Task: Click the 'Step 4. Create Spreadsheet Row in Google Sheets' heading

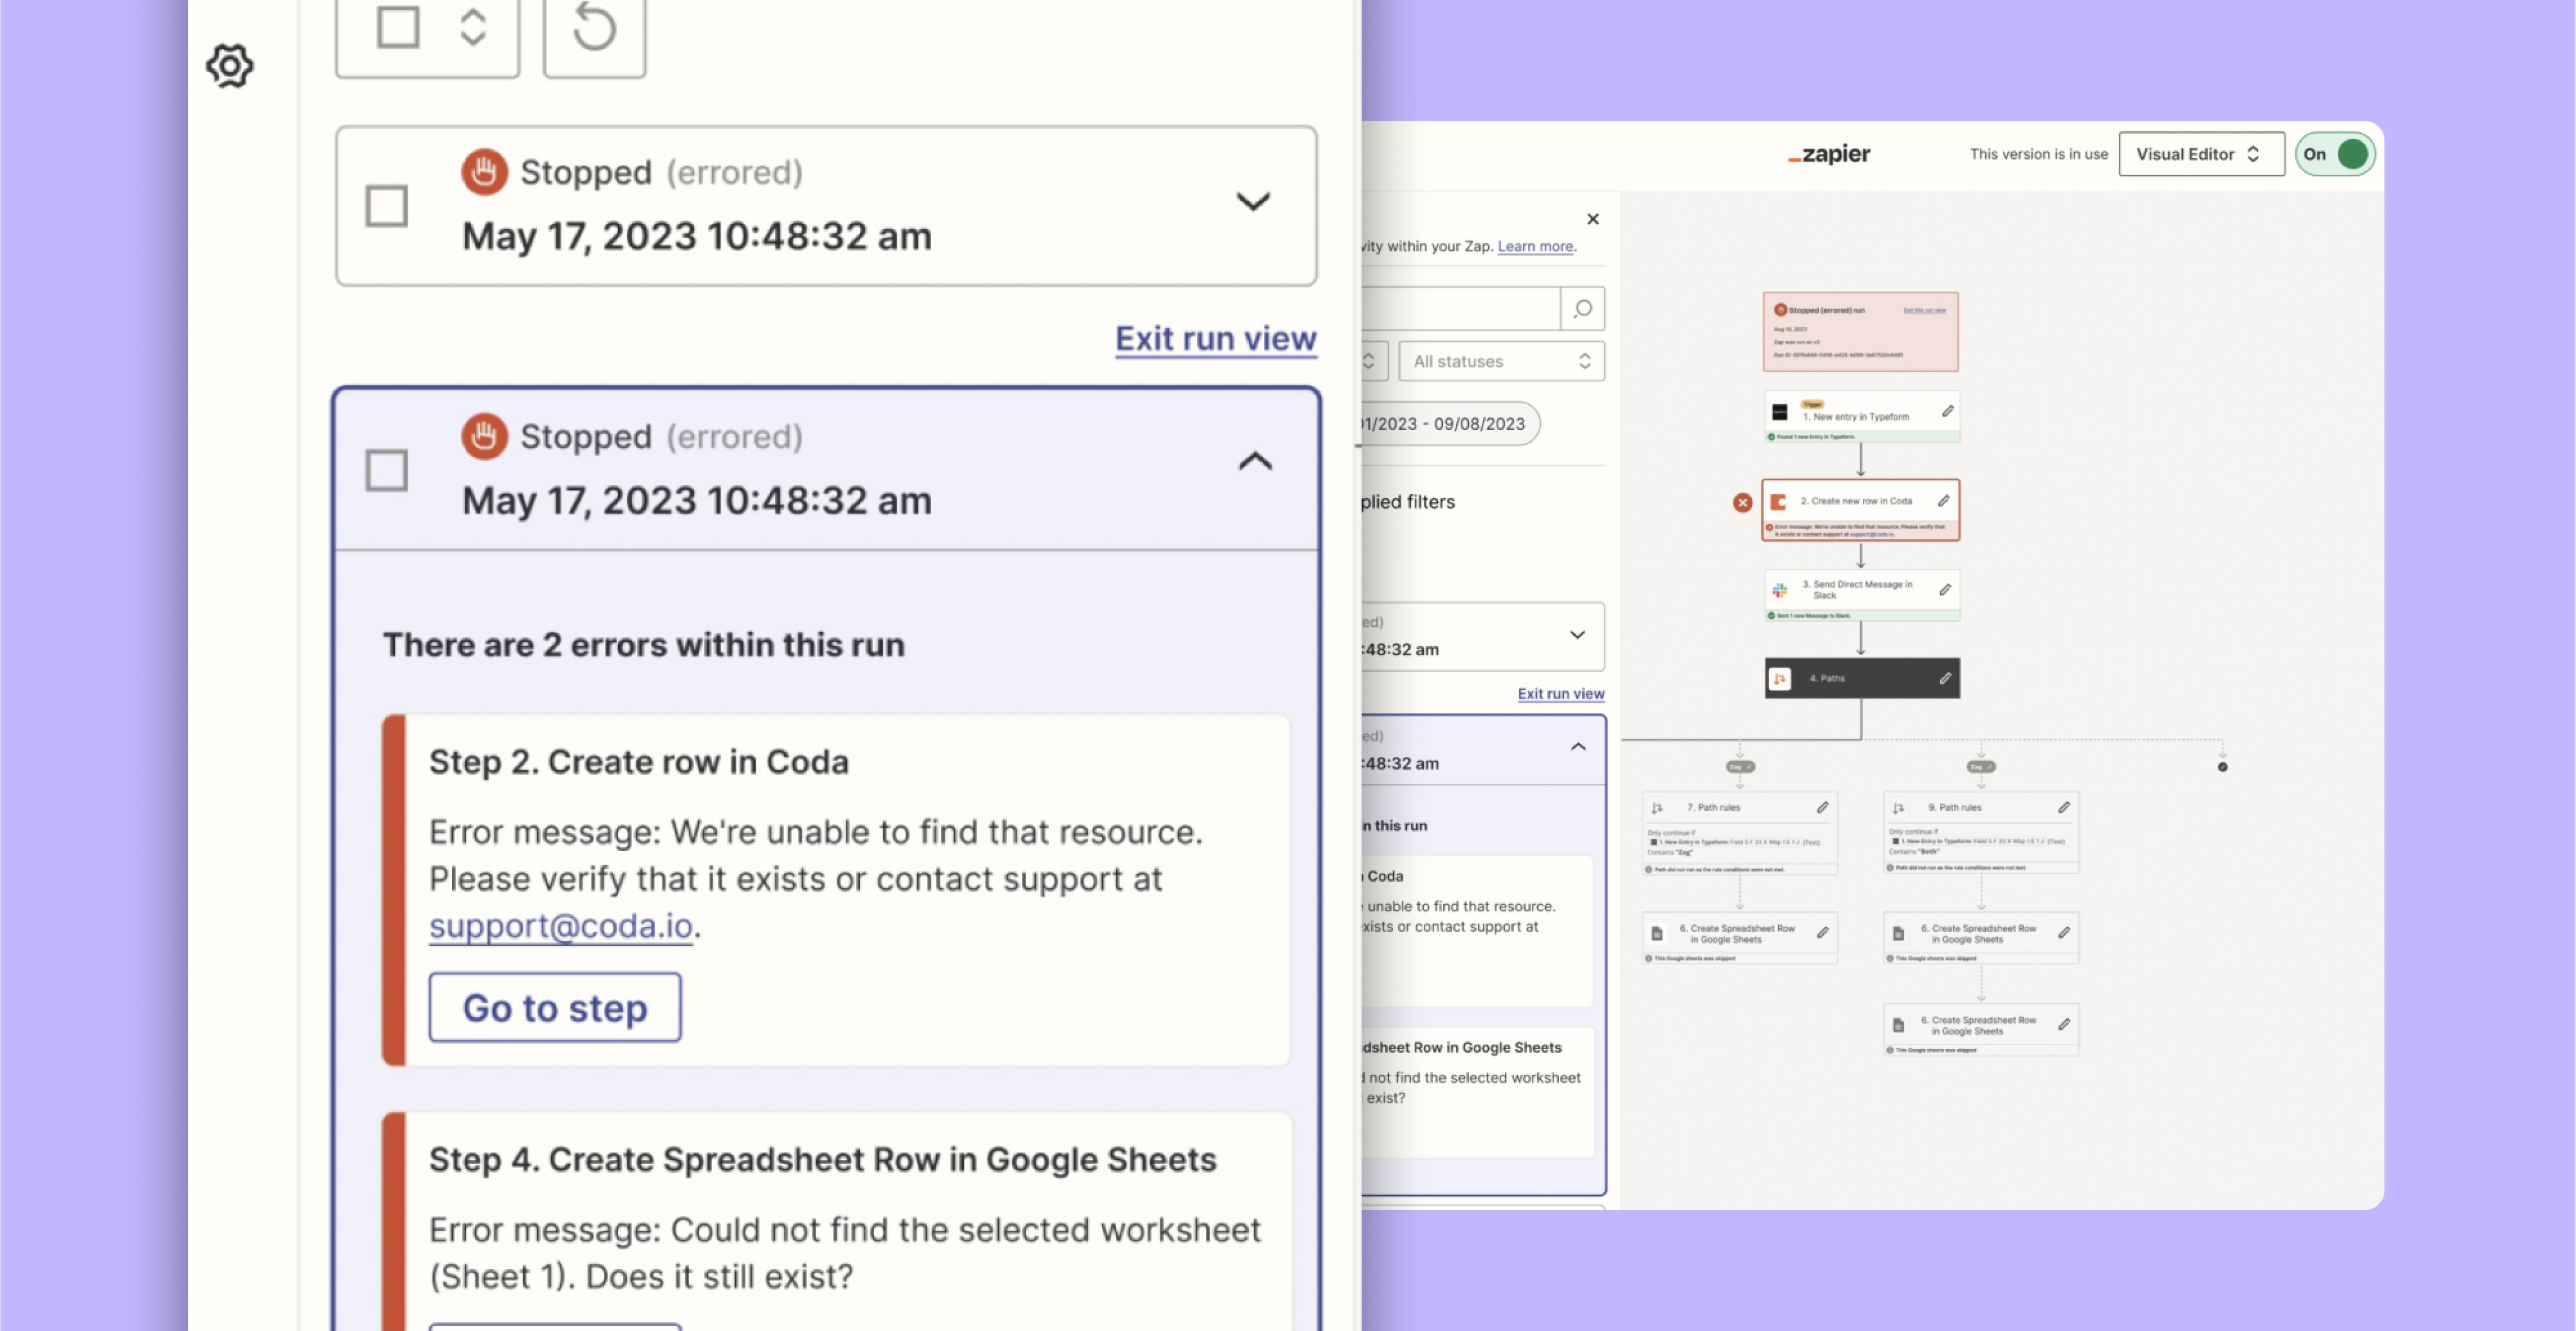Action: click(823, 1160)
